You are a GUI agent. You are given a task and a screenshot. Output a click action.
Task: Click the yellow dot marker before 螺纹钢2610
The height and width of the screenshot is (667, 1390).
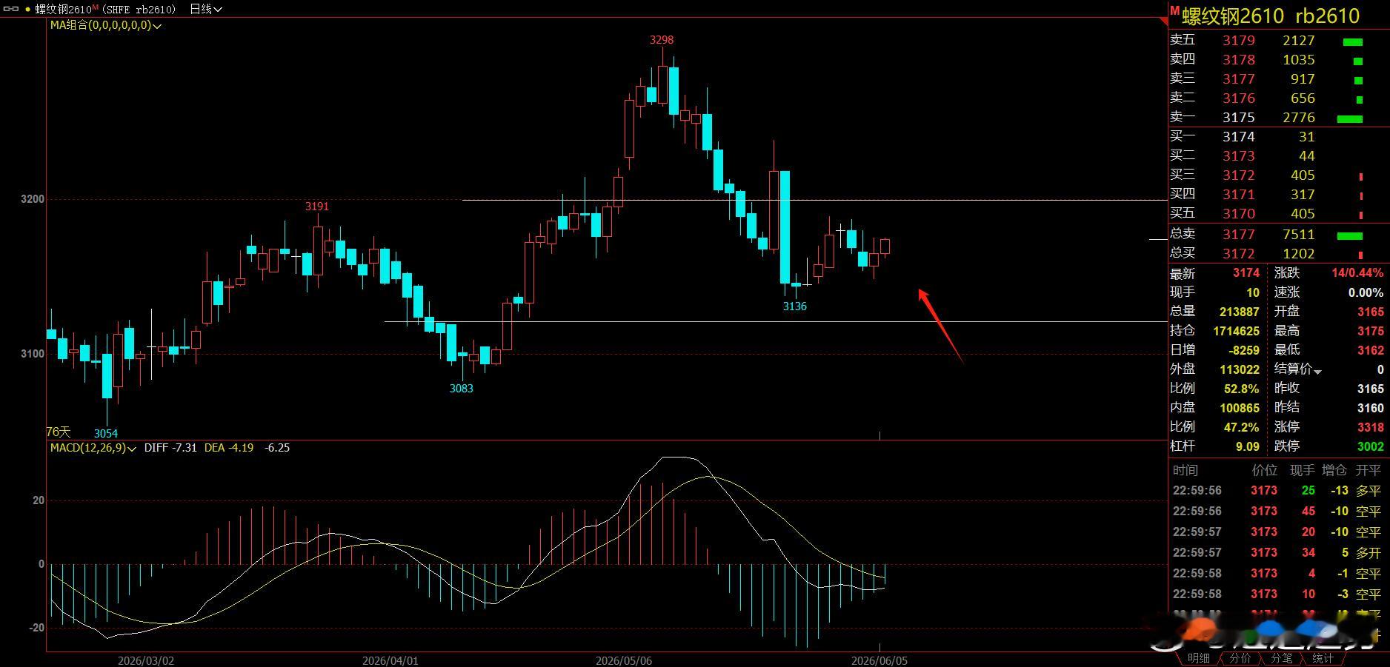(x=27, y=10)
